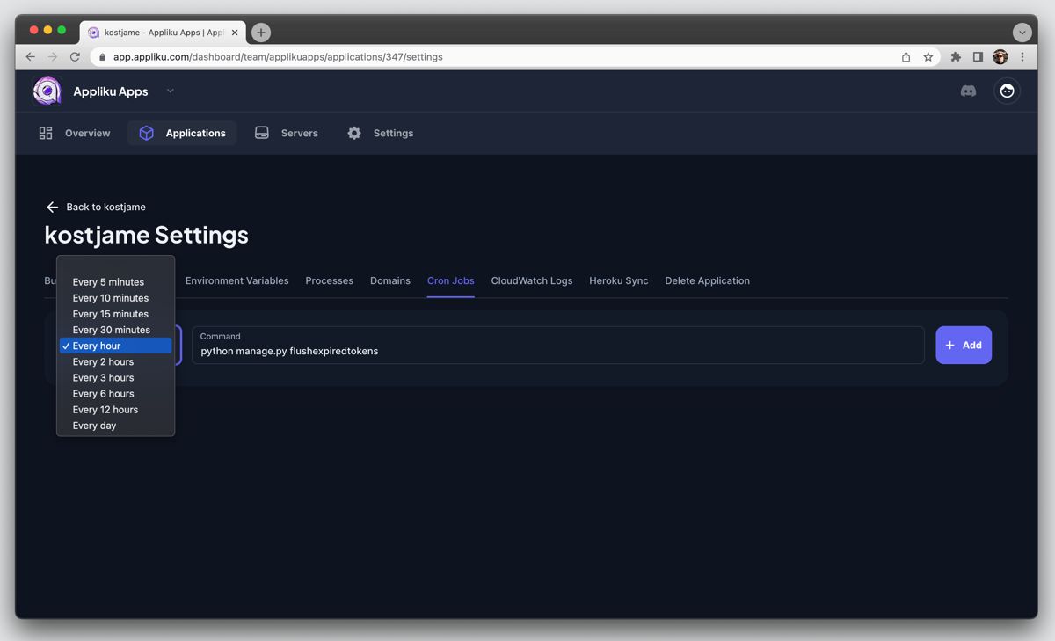The width and height of the screenshot is (1055, 641).
Task: Toggle the browser side panel icon
Action: click(978, 57)
